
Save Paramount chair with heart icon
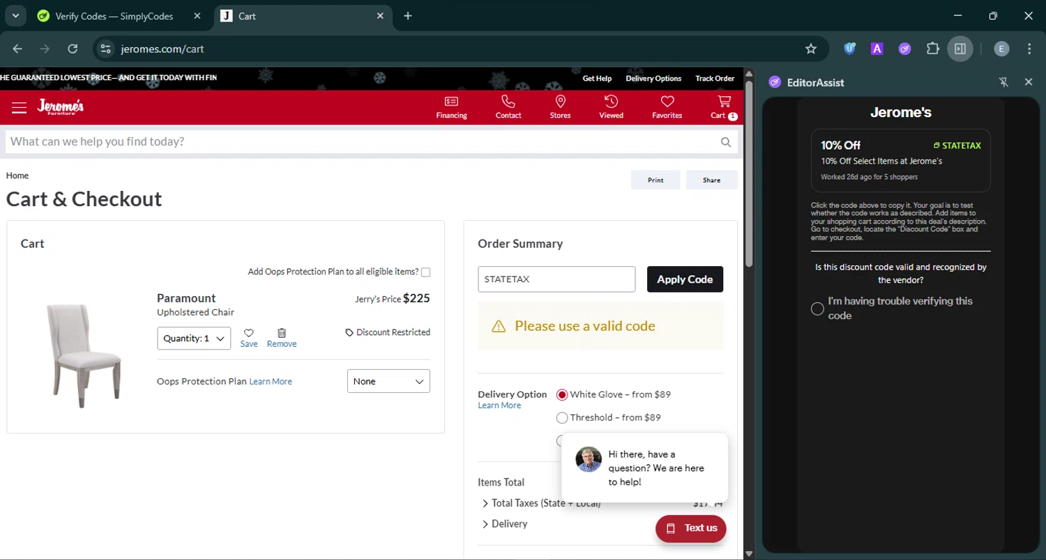coord(249,338)
